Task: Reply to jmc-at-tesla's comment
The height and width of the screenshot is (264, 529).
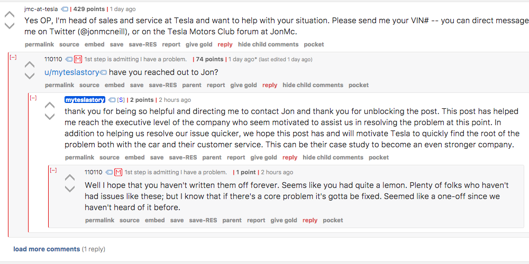Action: (225, 44)
